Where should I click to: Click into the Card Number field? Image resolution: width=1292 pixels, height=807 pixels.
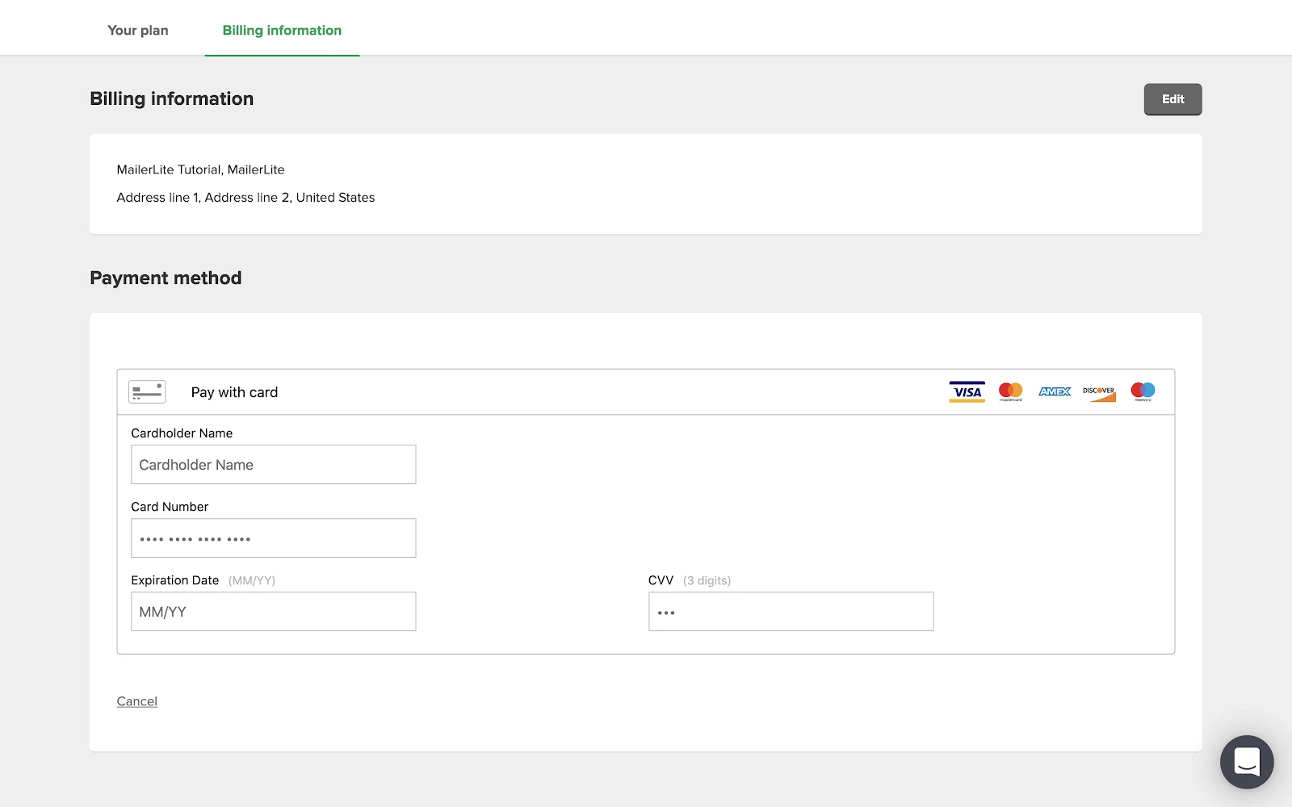coord(273,538)
